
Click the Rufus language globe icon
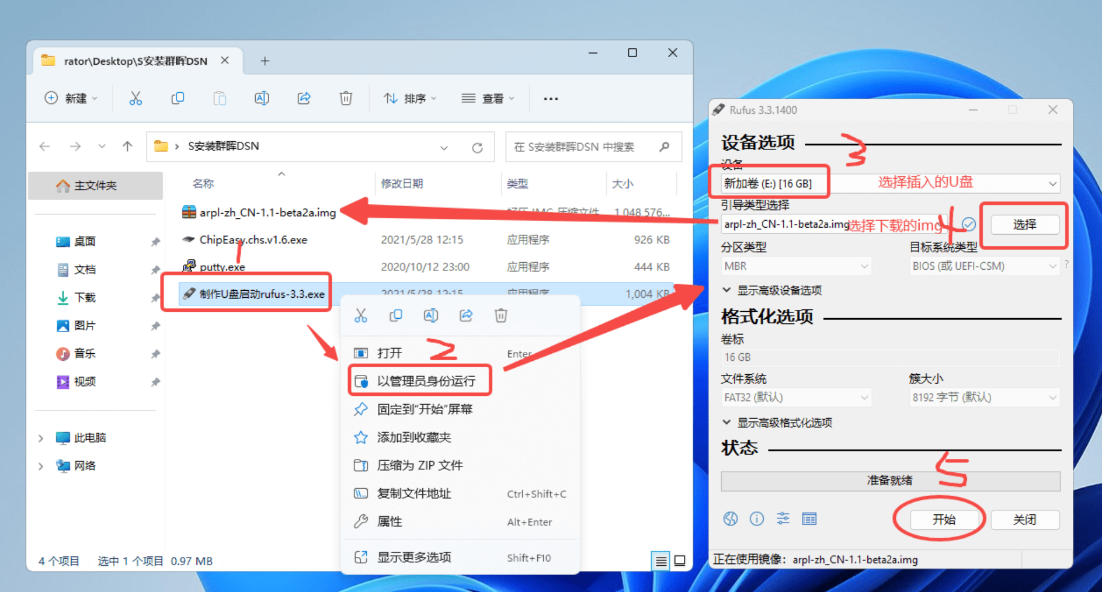730,518
